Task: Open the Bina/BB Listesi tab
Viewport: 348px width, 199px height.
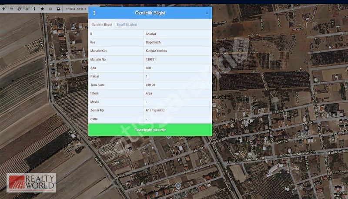Action: [x=127, y=25]
